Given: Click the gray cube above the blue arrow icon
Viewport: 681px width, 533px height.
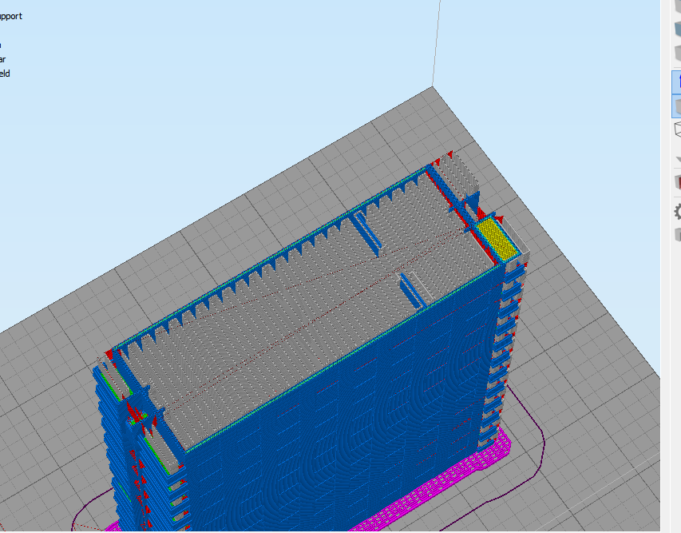Looking at the screenshot, I should coord(677,54).
